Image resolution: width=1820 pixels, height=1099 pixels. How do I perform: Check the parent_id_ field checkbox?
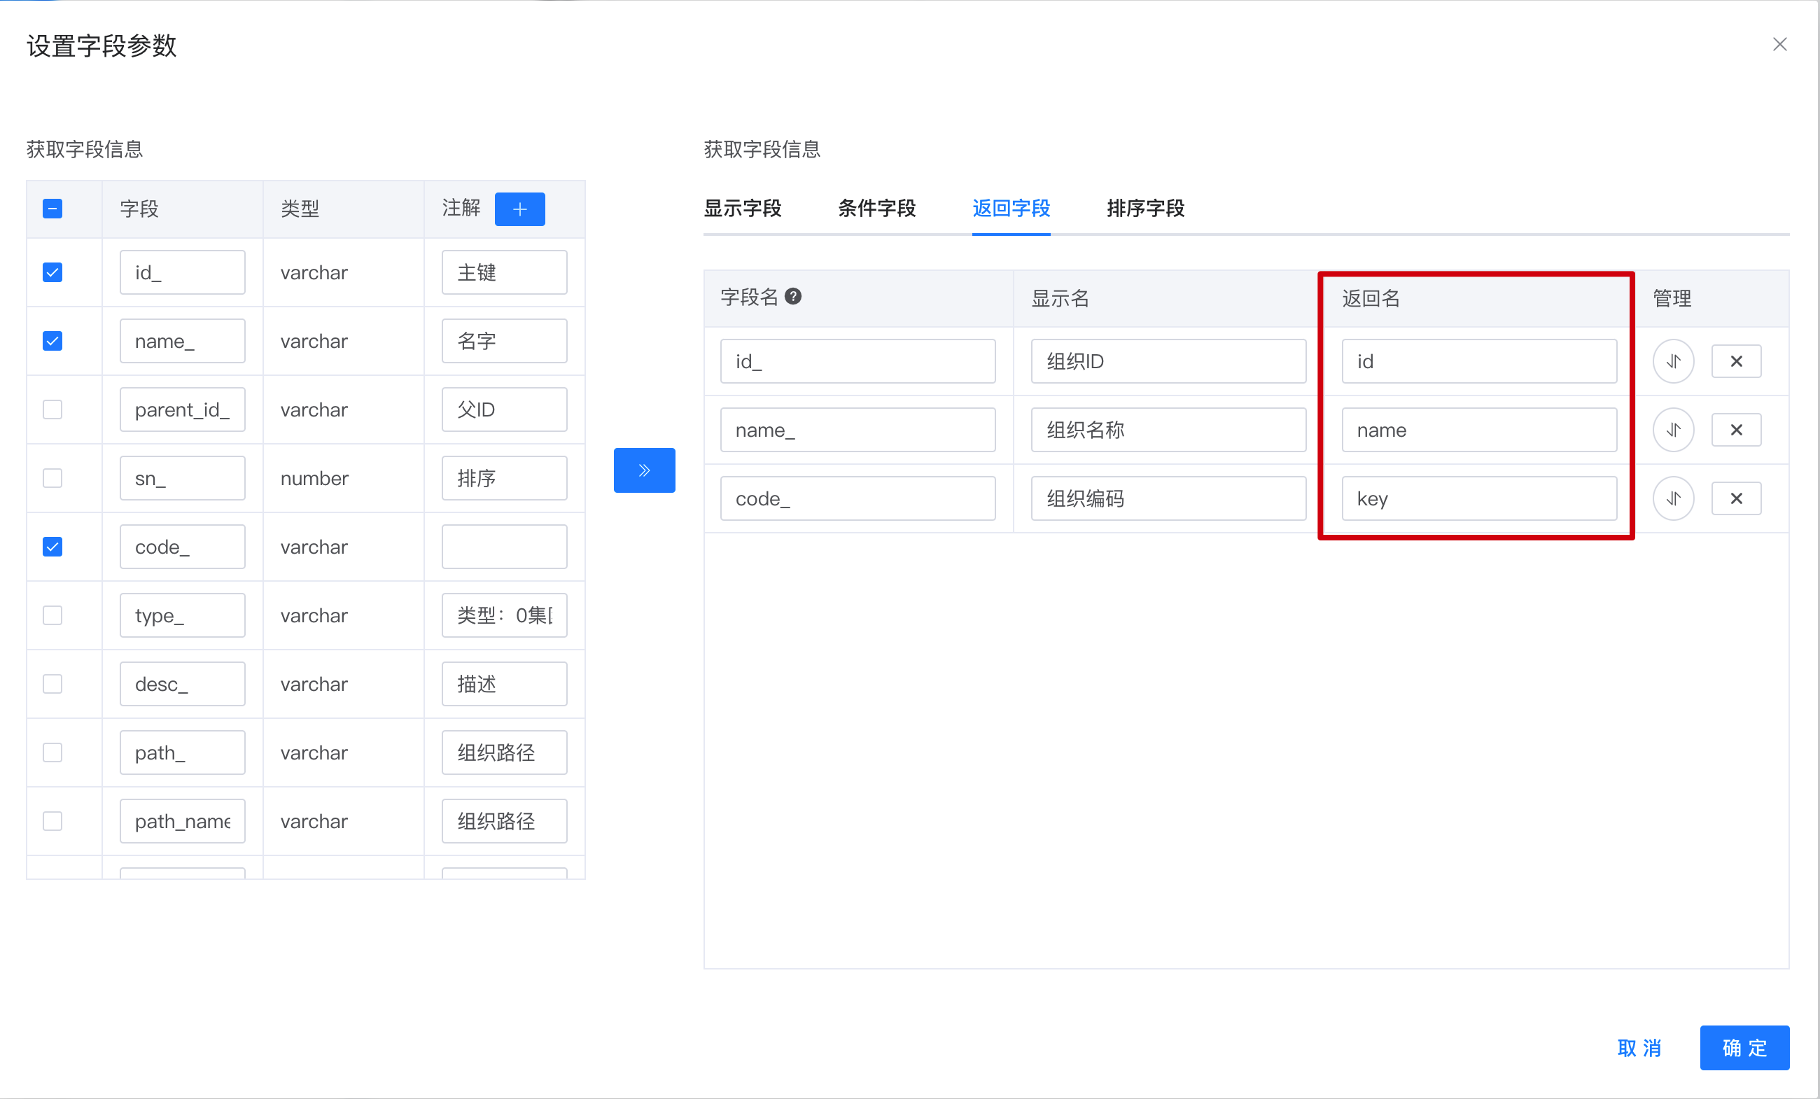click(x=52, y=410)
